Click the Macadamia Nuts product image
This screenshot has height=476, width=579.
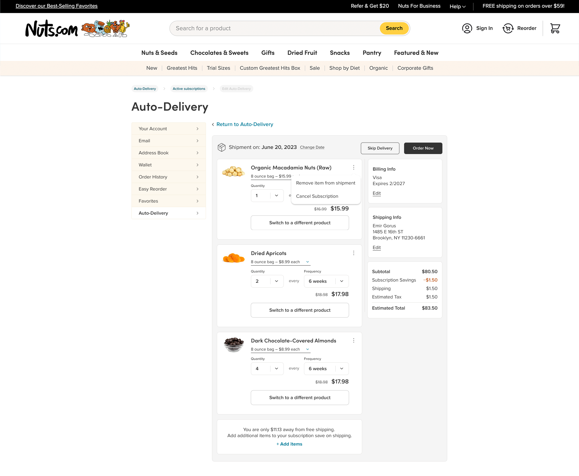(x=234, y=172)
